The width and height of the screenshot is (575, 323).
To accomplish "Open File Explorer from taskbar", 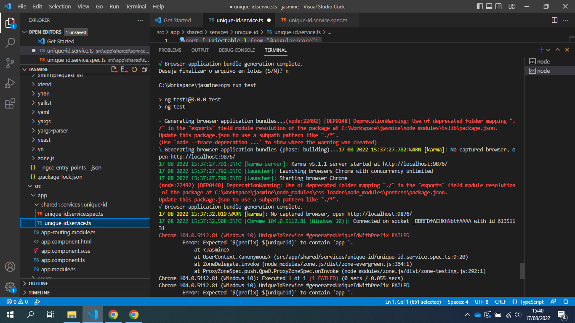I will pyautogui.click(x=72, y=314).
